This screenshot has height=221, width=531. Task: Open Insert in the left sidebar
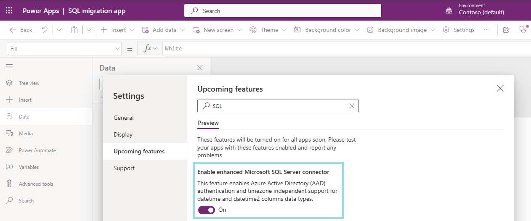coord(46,100)
